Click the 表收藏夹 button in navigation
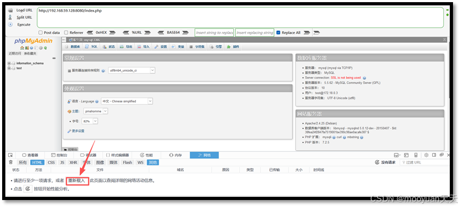Viewport: 460px width, 207px height. tap(31, 54)
